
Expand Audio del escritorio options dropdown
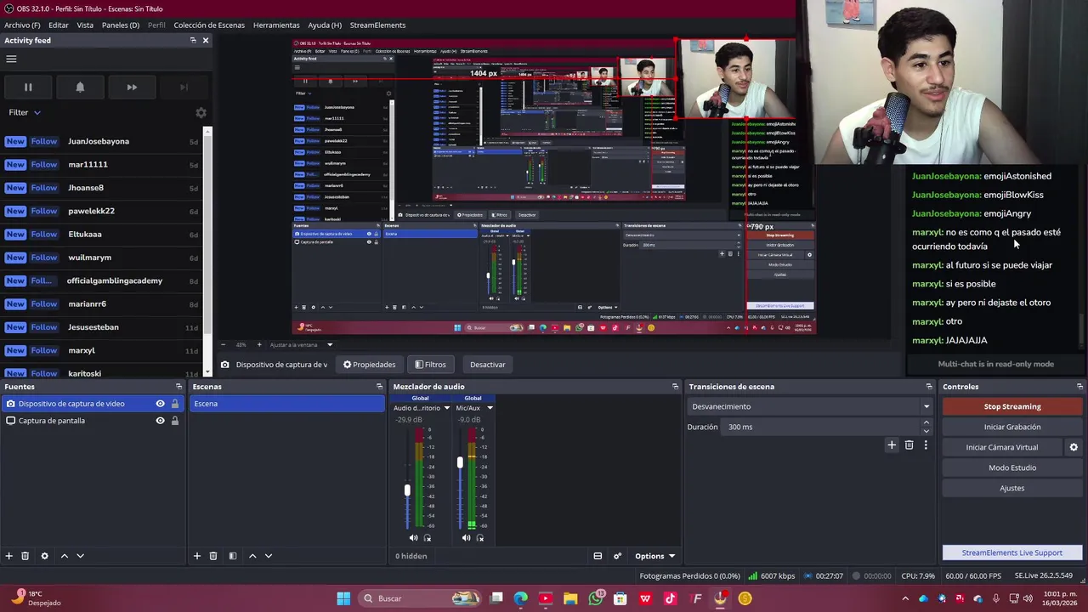446,408
